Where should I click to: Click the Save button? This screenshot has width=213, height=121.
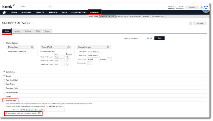159,38
